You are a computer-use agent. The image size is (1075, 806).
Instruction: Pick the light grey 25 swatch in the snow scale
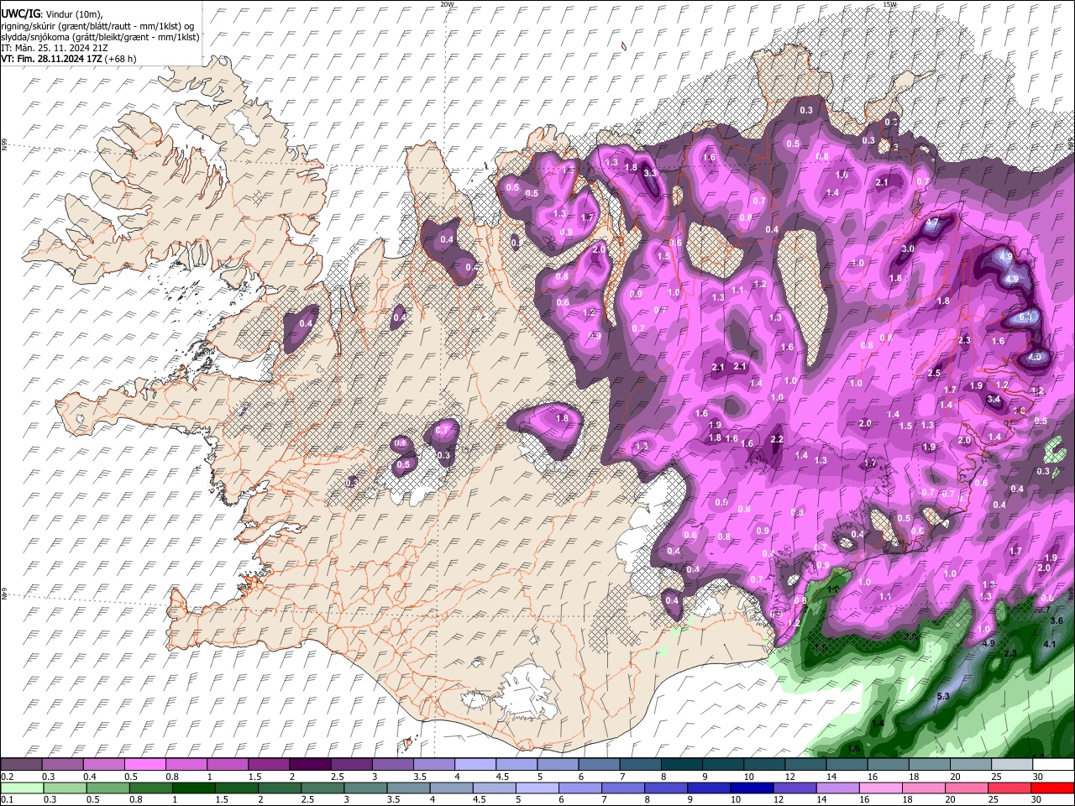(1012, 764)
